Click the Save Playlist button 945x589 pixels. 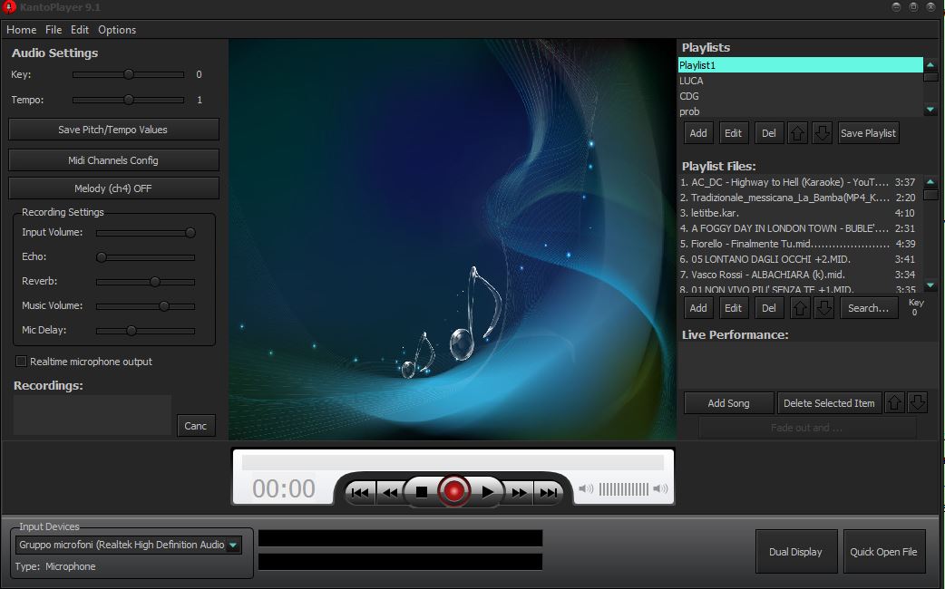click(x=867, y=132)
